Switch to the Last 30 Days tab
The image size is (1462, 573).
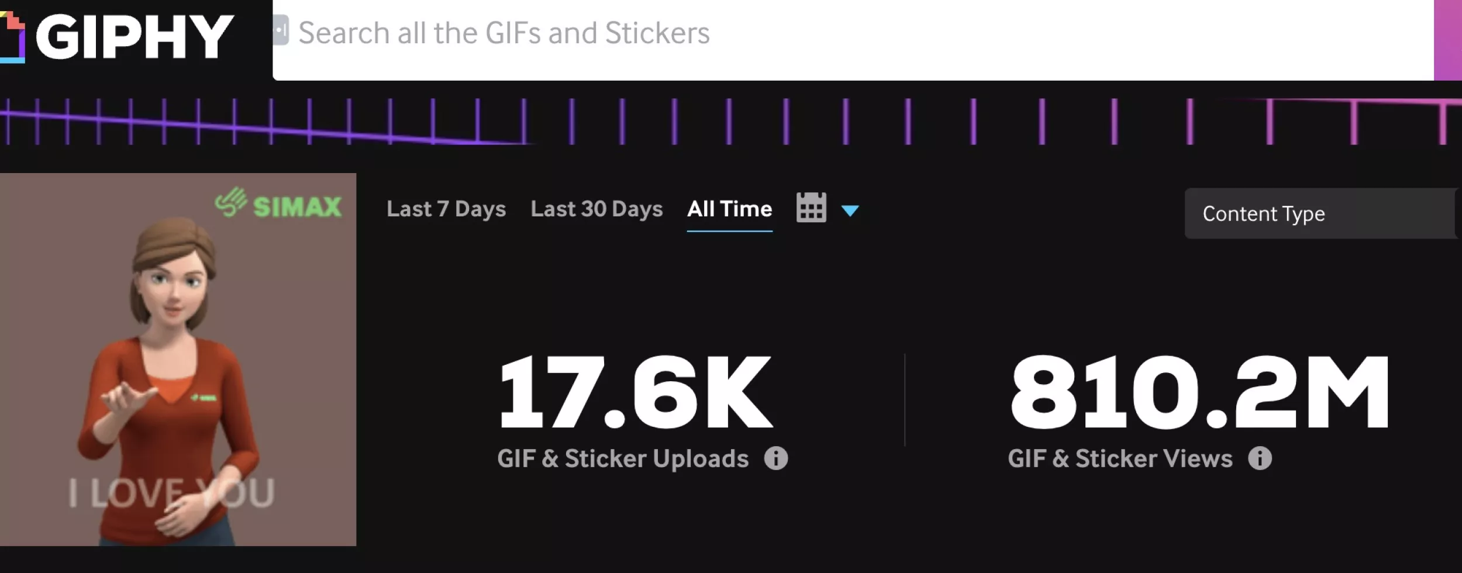coord(596,209)
